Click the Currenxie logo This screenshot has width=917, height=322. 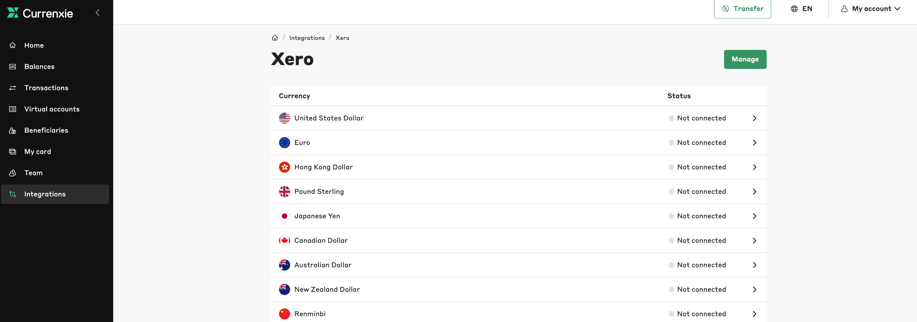[x=40, y=13]
